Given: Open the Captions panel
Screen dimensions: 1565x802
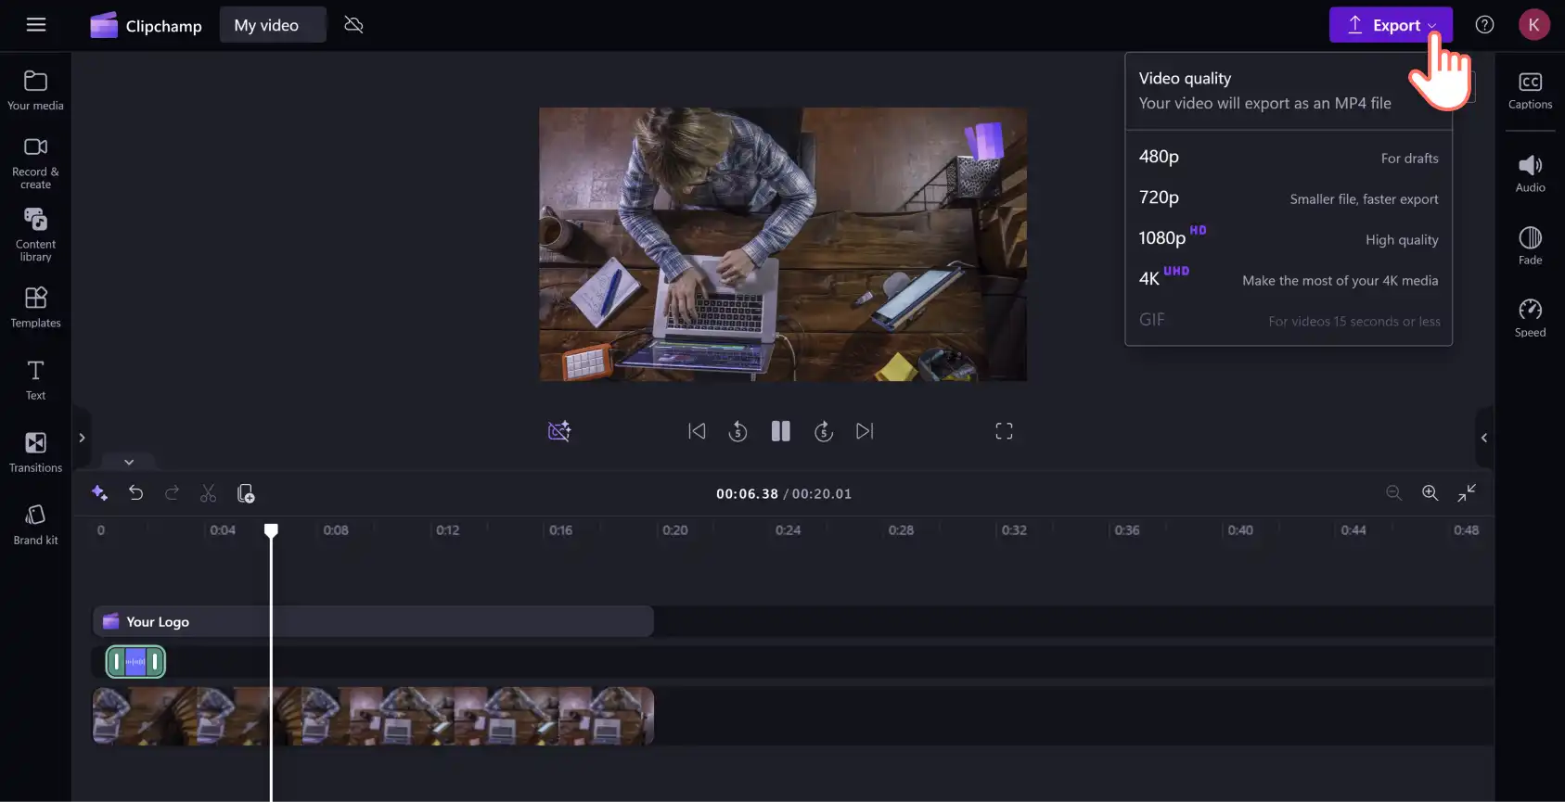Looking at the screenshot, I should point(1530,90).
